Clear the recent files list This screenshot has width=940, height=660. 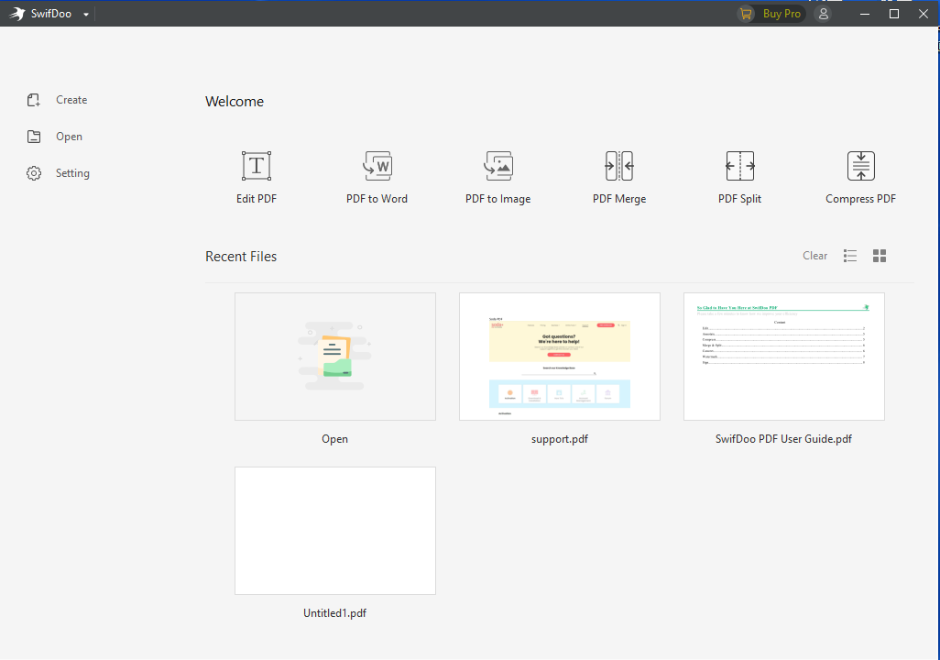[x=814, y=255]
